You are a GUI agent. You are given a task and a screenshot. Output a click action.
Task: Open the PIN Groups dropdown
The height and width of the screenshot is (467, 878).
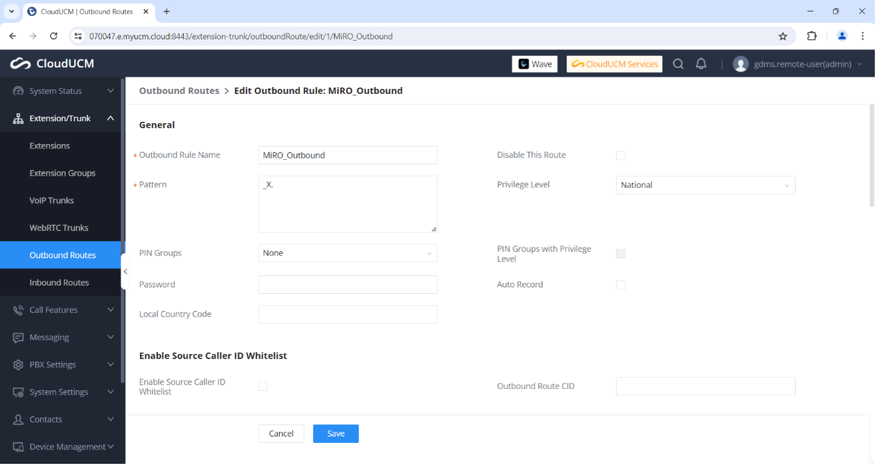(348, 253)
